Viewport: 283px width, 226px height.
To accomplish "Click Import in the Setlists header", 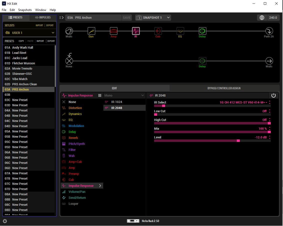I will pos(39,25).
